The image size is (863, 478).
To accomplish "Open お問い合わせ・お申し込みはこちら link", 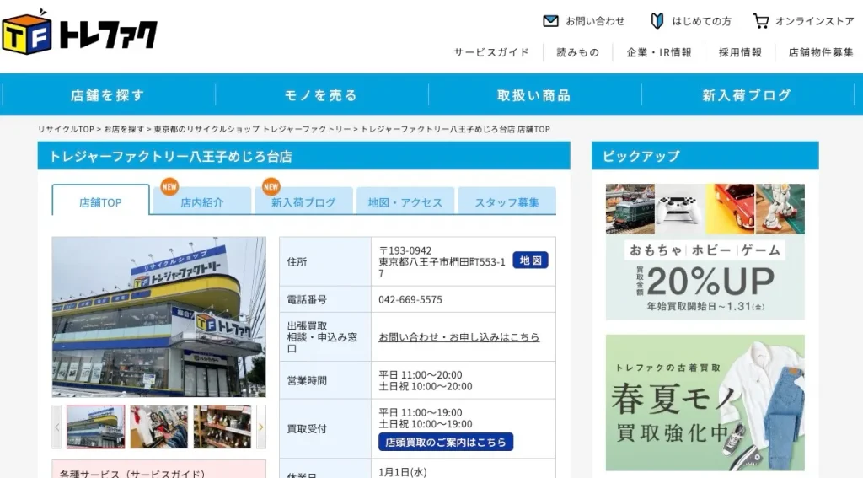I will click(459, 337).
